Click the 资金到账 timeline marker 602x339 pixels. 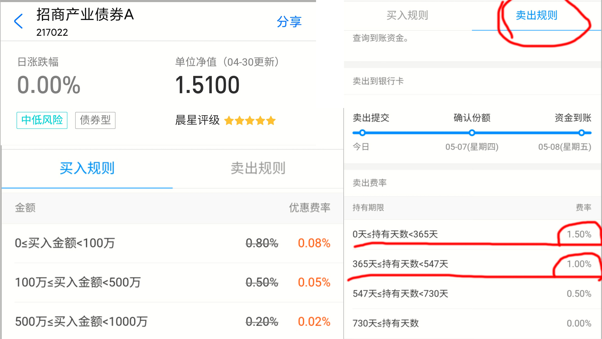[582, 133]
